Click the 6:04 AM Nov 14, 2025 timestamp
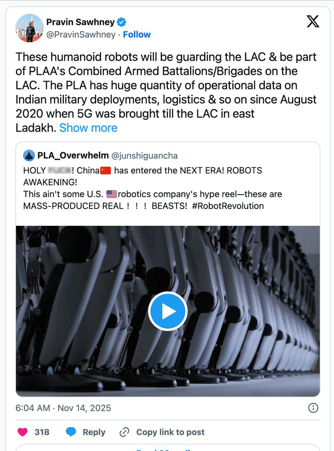The image size is (334, 451). (63, 408)
